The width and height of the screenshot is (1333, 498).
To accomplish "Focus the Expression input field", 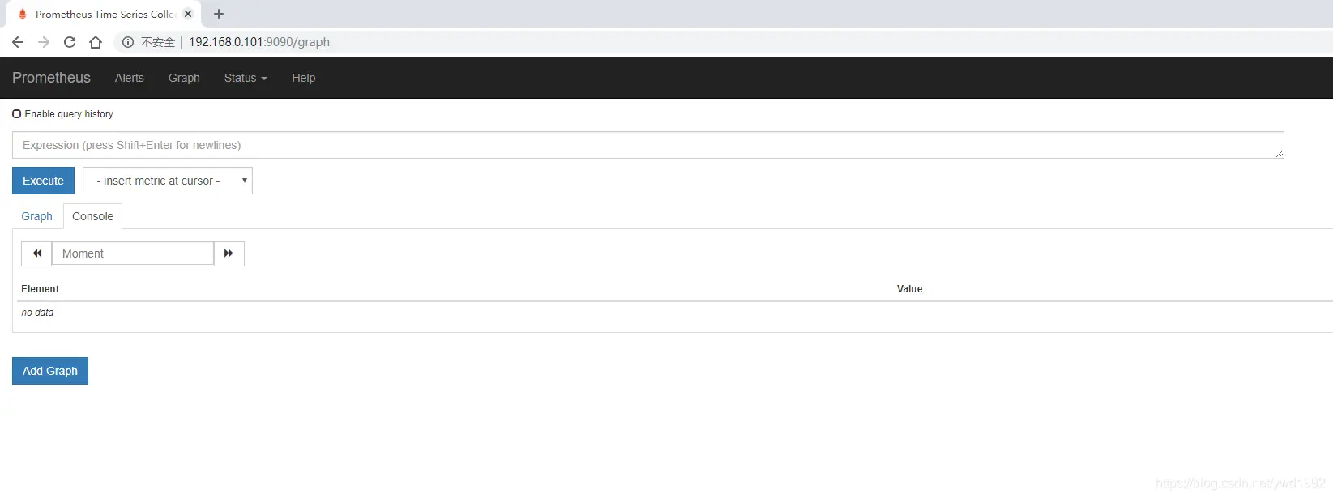I will [648, 145].
